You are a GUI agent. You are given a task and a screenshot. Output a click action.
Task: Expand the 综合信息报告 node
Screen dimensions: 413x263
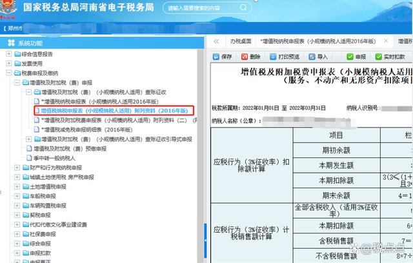(x=8, y=54)
